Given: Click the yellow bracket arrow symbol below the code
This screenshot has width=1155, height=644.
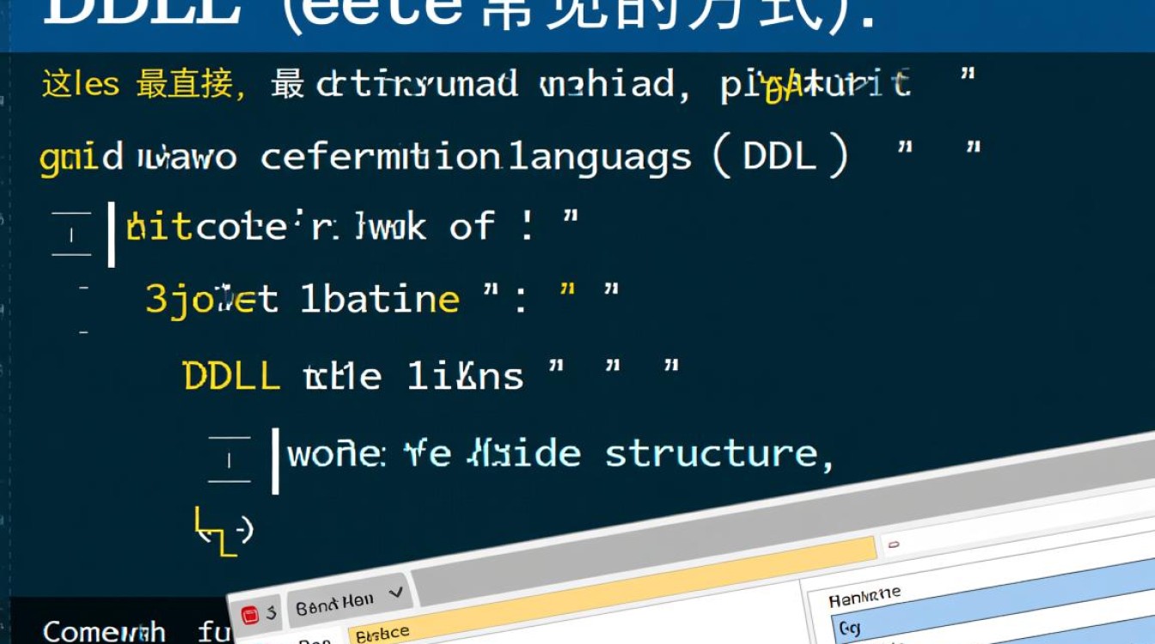Looking at the screenshot, I should point(220,532).
